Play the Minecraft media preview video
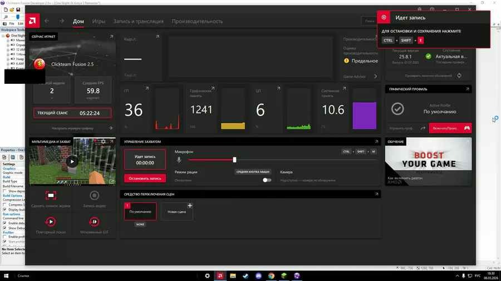 72,162
